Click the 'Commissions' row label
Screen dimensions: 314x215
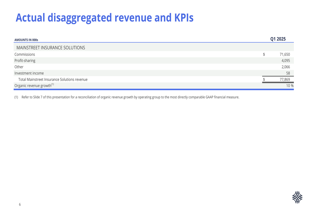tap(24, 54)
